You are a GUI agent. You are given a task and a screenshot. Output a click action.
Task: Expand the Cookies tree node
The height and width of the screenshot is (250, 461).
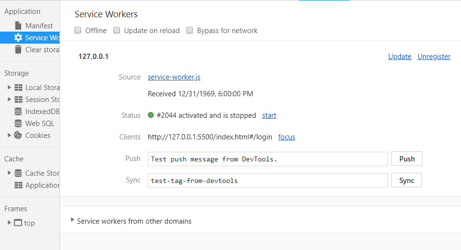point(9,135)
